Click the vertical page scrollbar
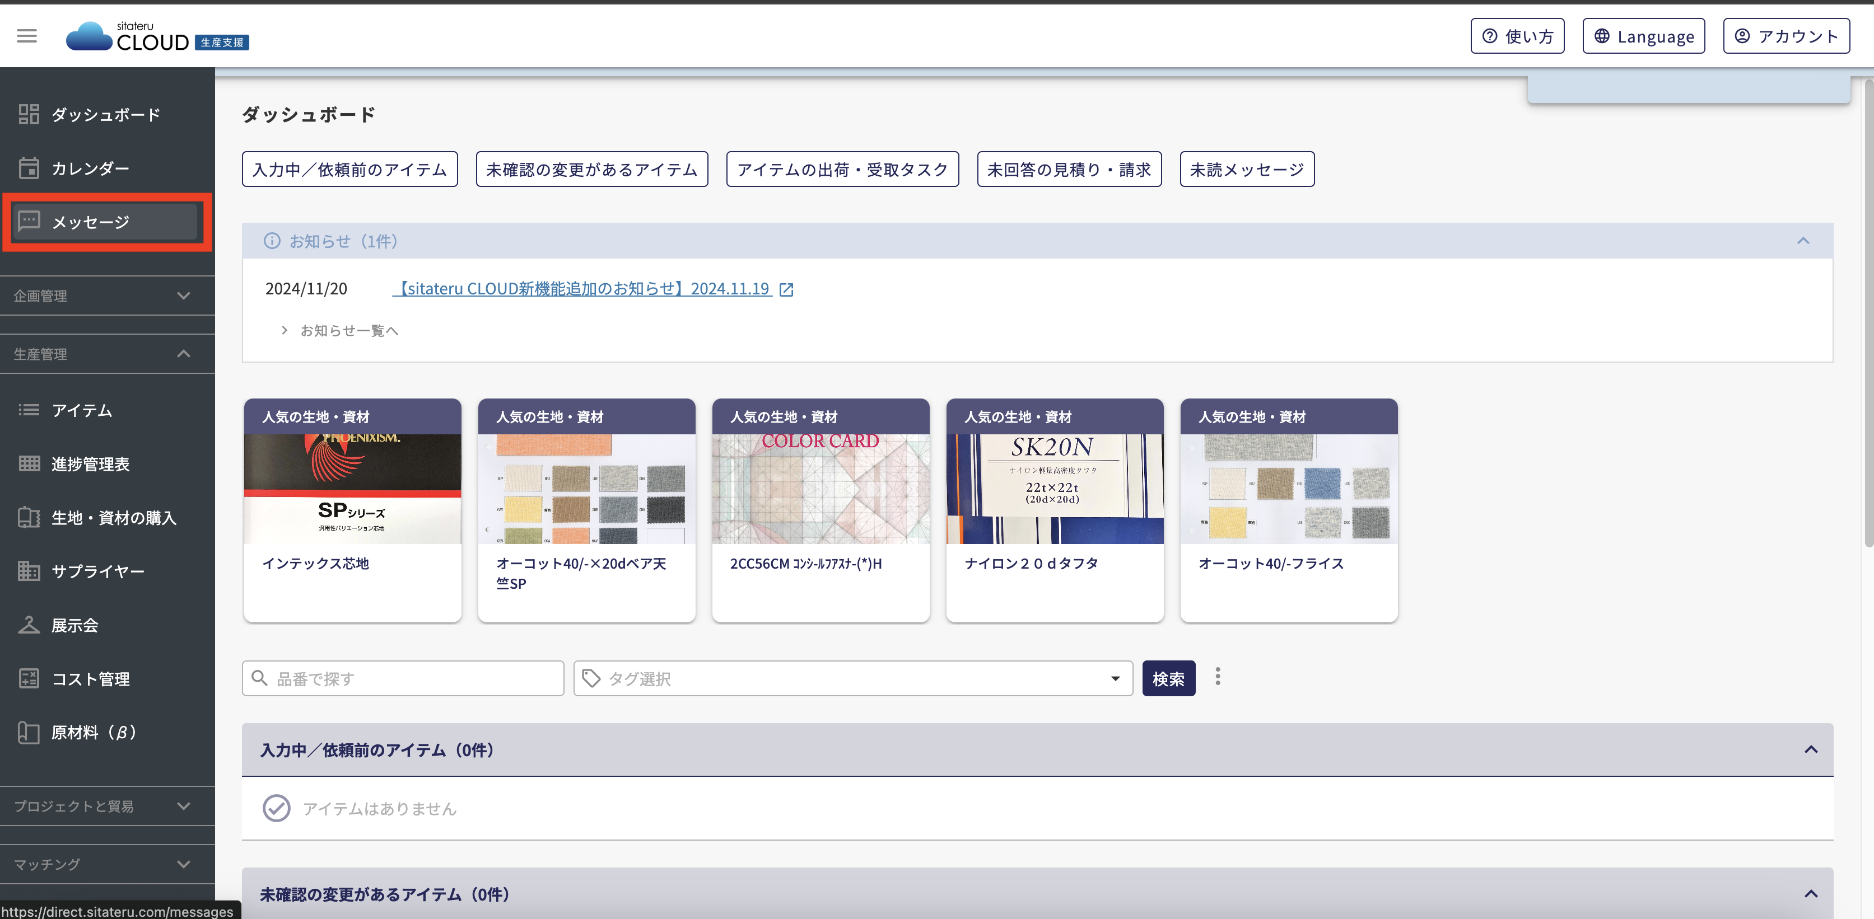 [1868, 313]
